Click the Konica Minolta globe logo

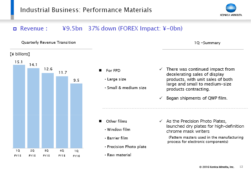[x=231, y=8]
